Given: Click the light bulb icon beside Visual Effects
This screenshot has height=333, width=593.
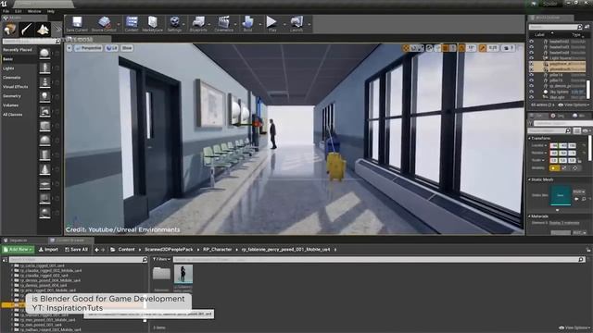Looking at the screenshot, I should (x=44, y=97).
